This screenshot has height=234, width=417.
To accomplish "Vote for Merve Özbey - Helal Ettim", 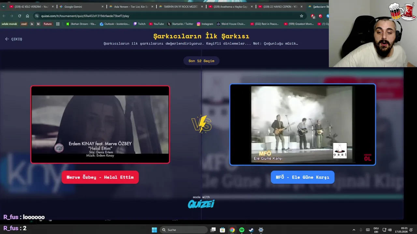I will coord(100,177).
